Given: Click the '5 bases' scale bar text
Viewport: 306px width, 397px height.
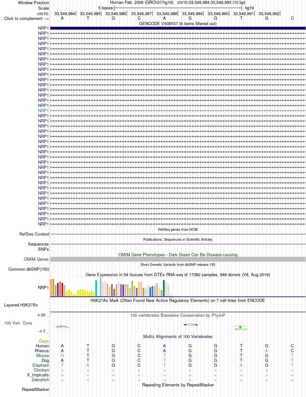Looking at the screenshot, I should (106, 8).
